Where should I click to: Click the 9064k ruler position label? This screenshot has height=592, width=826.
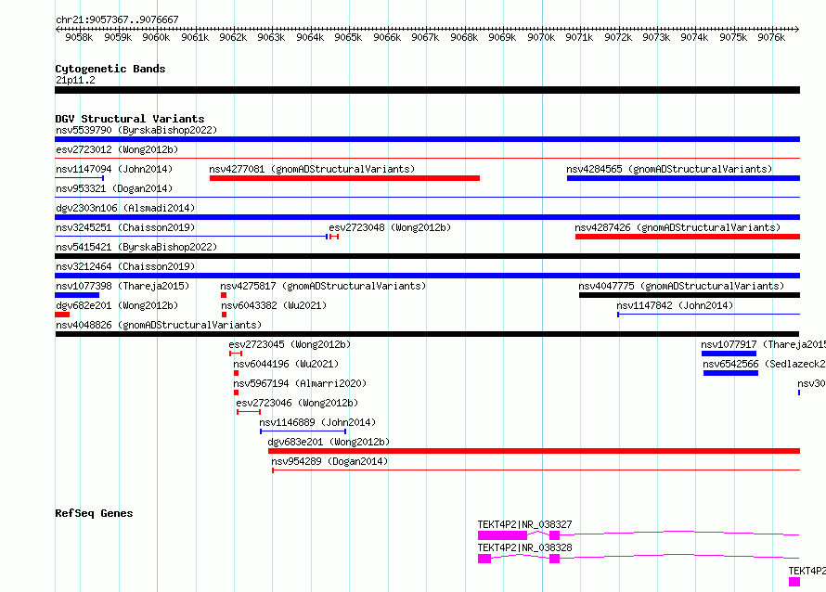tap(310, 37)
